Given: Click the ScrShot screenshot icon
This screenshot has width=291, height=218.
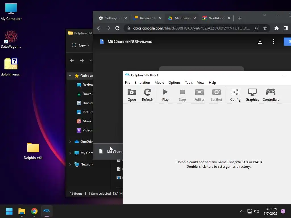Looking at the screenshot, I should click(x=216, y=95).
